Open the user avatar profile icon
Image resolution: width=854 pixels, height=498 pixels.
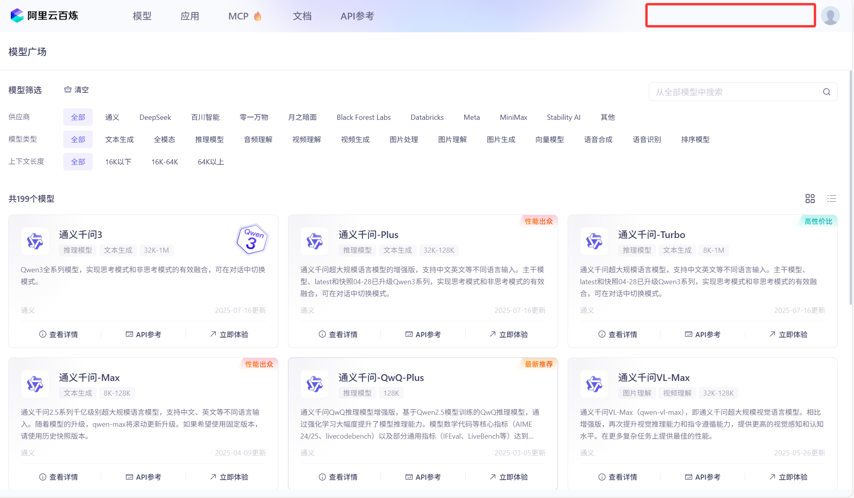pyautogui.click(x=830, y=16)
